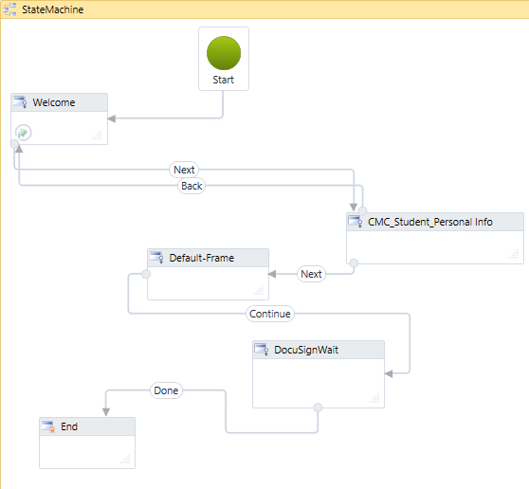Image resolution: width=529 pixels, height=489 pixels.
Task: Select the Continue transition label
Action: [x=270, y=314]
